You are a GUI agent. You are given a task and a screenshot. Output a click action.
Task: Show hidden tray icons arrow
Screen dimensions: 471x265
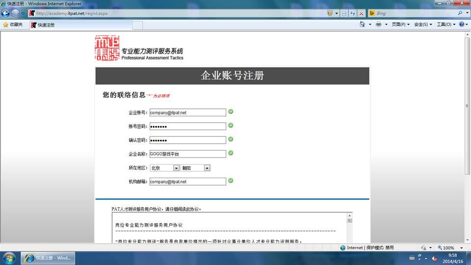pos(426,259)
